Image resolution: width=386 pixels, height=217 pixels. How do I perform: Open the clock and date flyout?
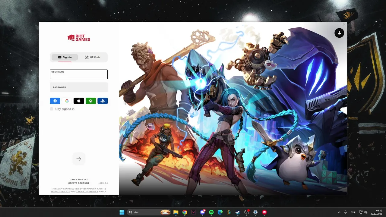tap(377, 212)
